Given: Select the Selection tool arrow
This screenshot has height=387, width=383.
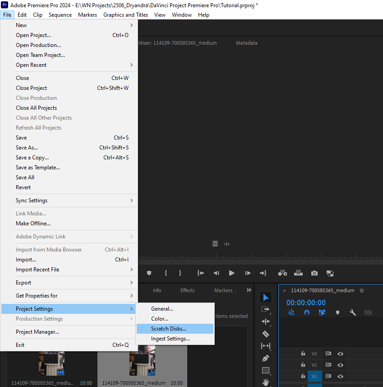Looking at the screenshot, I should [266, 297].
